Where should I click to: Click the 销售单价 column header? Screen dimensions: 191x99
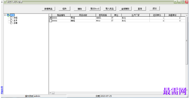point(173,15)
